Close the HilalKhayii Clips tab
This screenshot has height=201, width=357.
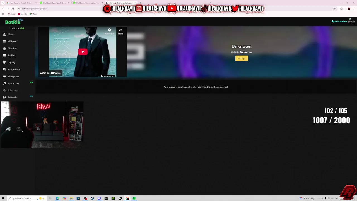coord(69,3)
